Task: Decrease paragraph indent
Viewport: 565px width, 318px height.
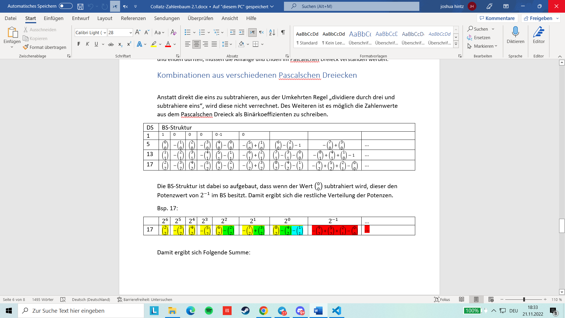Action: coord(232,32)
